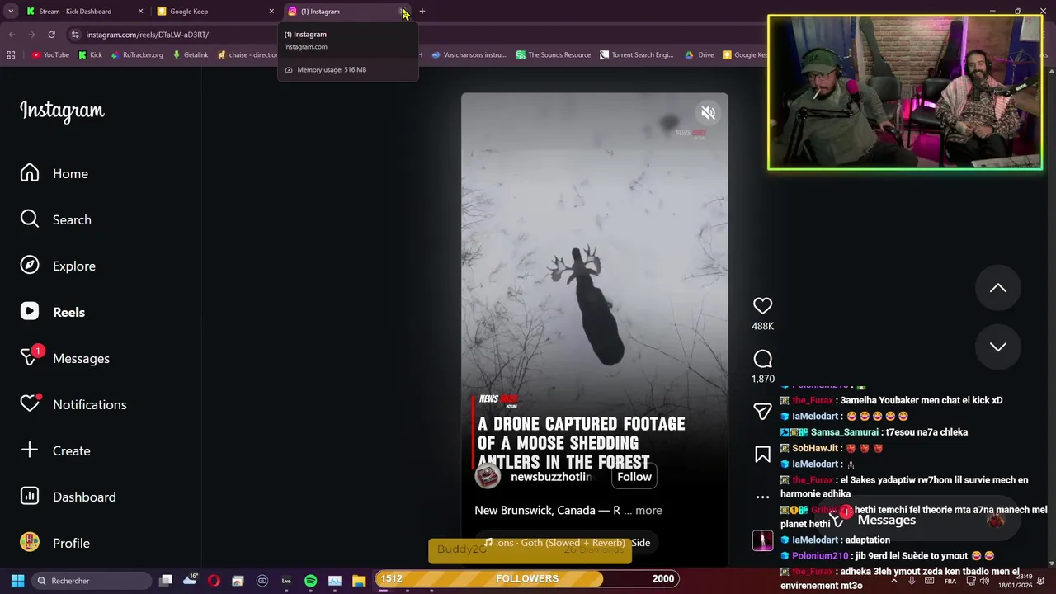1056x594 pixels.
Task: Open File Explorer from the taskbar
Action: [359, 581]
